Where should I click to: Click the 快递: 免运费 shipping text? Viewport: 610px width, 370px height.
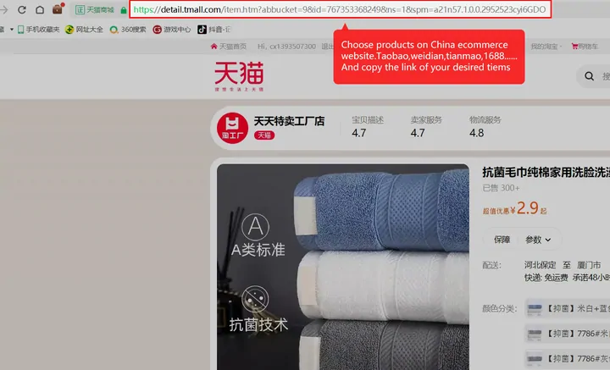pos(546,278)
